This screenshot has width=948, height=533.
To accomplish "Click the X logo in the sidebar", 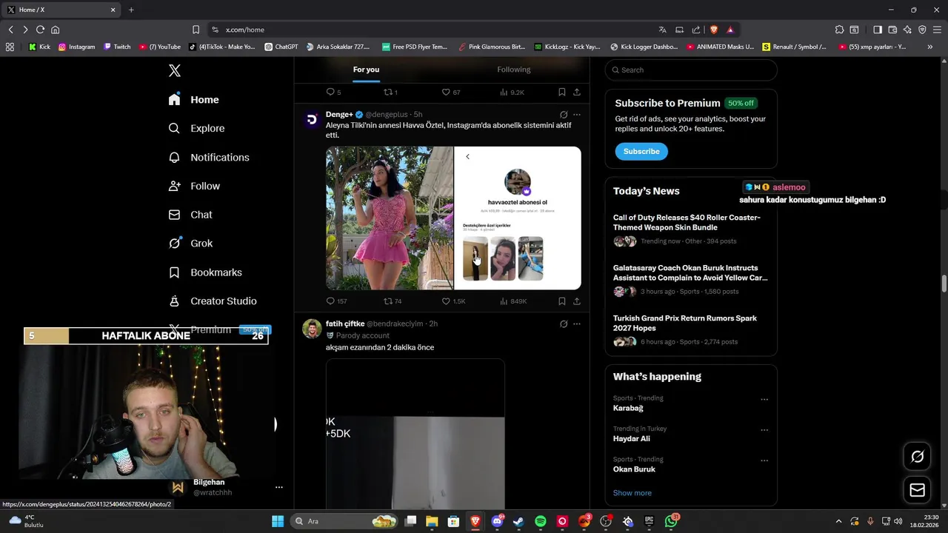I will tap(175, 70).
